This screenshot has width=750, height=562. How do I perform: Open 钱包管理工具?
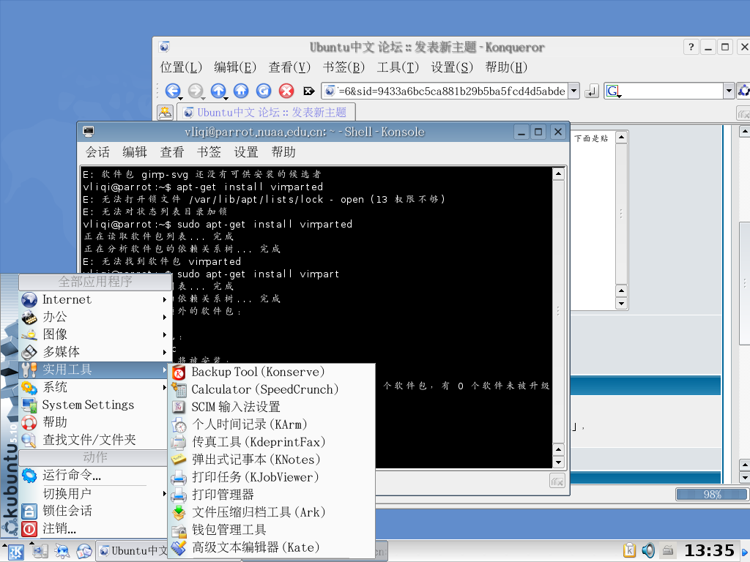click(272, 530)
